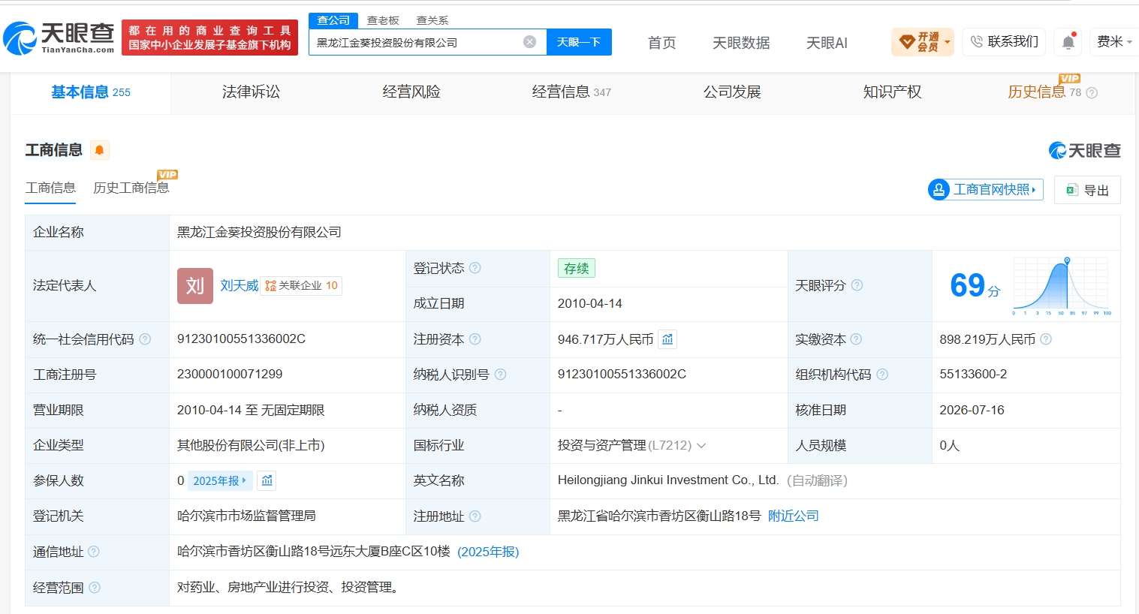Go to 首页 in the top navigation
The width and height of the screenshot is (1139, 614).
coord(662,43)
